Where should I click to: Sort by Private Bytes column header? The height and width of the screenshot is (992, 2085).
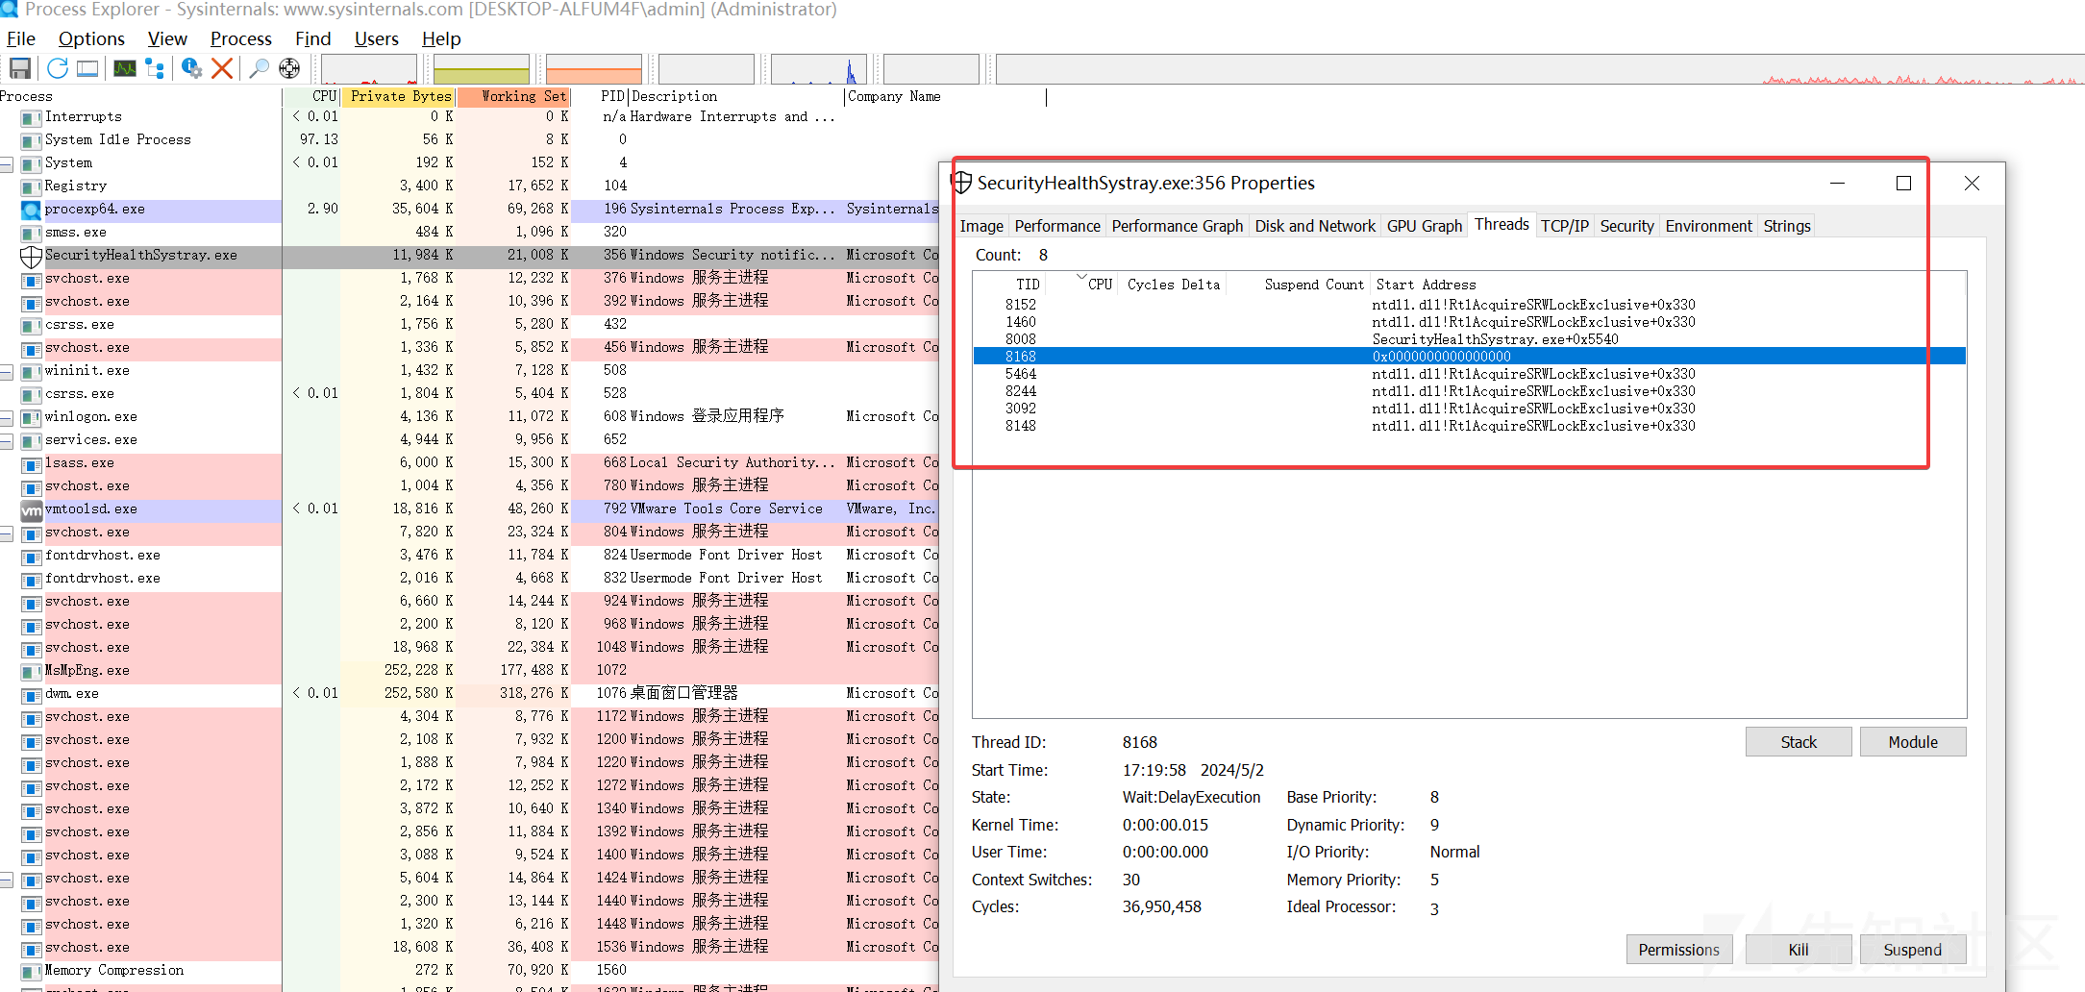[x=399, y=96]
